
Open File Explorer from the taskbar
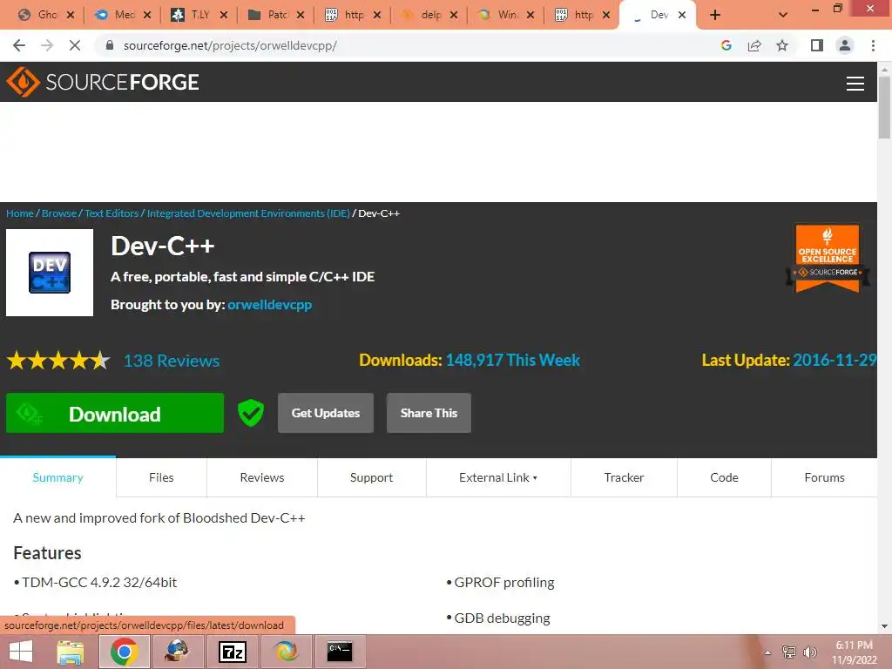[x=71, y=652]
